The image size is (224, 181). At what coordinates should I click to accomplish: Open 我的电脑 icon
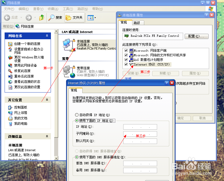pos(11,124)
